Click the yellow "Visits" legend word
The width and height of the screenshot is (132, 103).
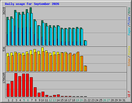click(x=129, y=51)
